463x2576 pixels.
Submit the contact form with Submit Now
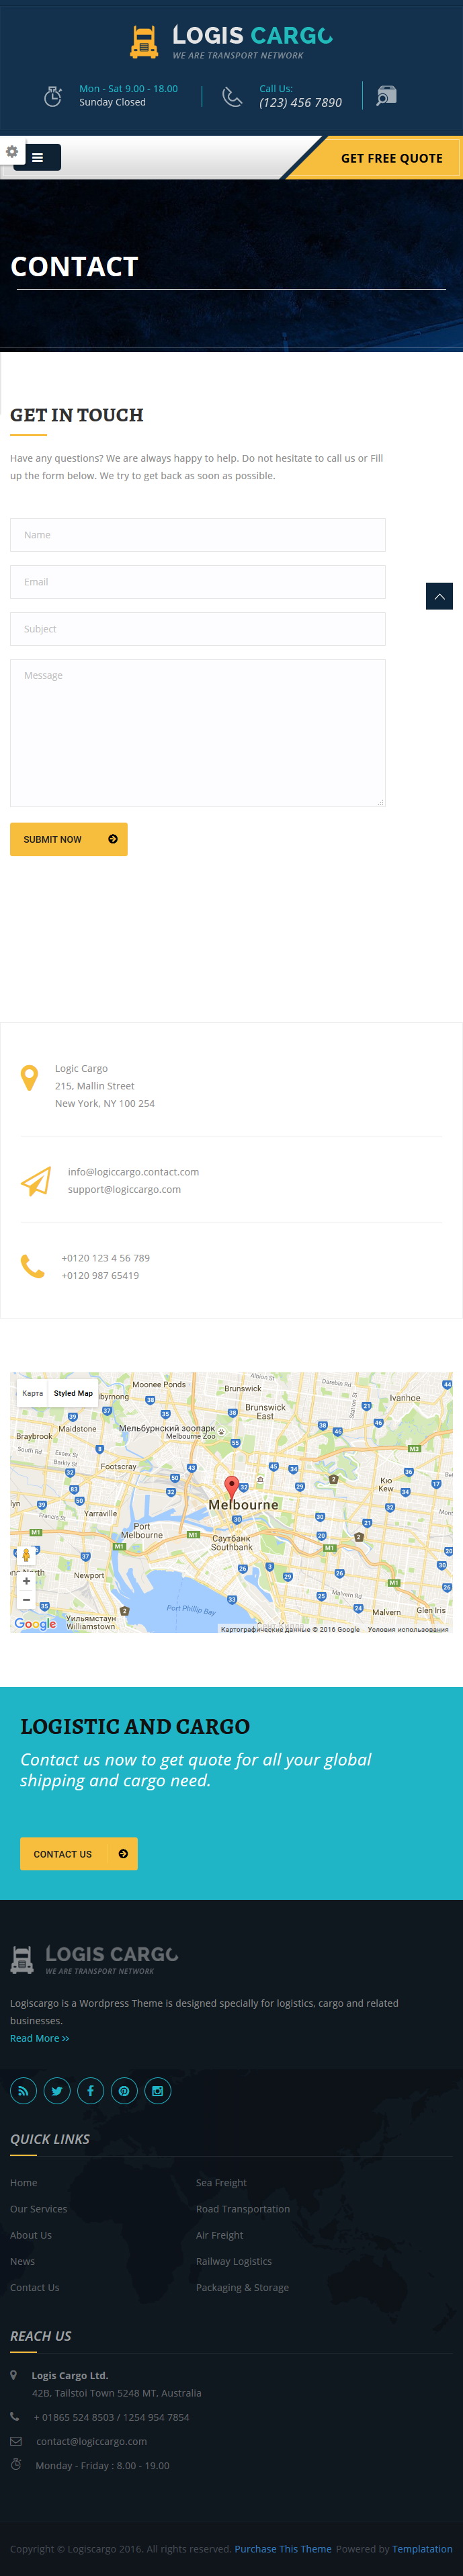pyautogui.click(x=69, y=839)
